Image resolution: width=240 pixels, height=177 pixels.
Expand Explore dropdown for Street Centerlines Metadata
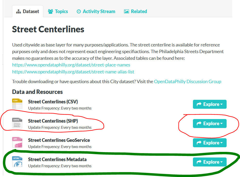click(210, 162)
